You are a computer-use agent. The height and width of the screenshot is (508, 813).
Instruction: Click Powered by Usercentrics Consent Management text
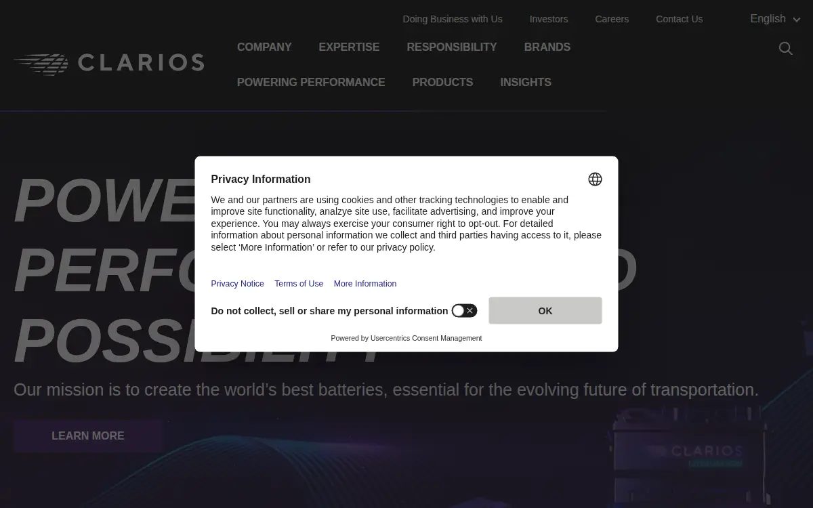pyautogui.click(x=406, y=338)
